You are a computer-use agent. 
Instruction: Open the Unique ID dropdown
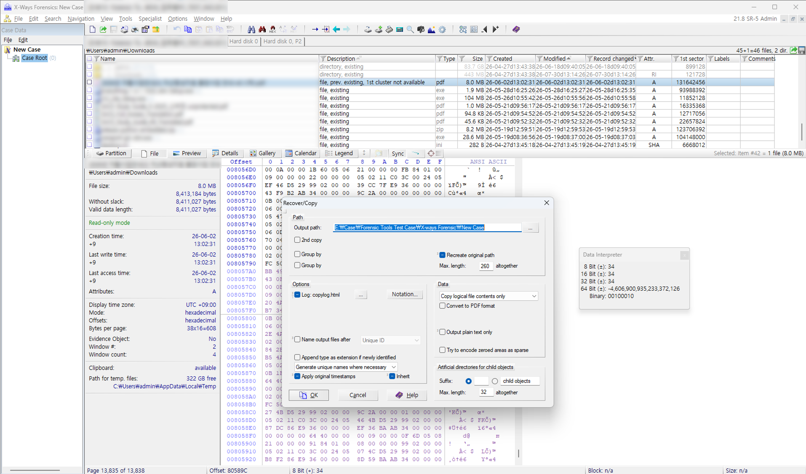coord(390,340)
